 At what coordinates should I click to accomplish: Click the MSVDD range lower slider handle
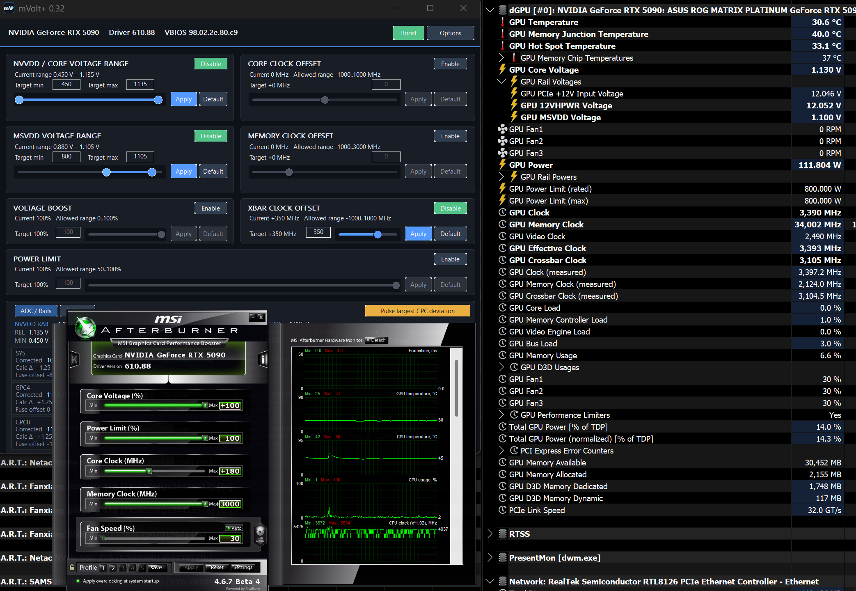(x=106, y=172)
